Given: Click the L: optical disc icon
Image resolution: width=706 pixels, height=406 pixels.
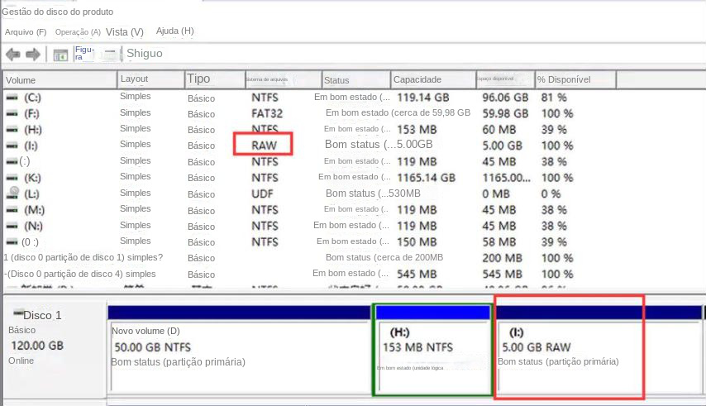Looking at the screenshot, I should [x=12, y=193].
